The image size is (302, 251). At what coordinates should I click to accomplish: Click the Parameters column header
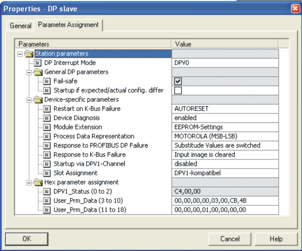(93, 44)
